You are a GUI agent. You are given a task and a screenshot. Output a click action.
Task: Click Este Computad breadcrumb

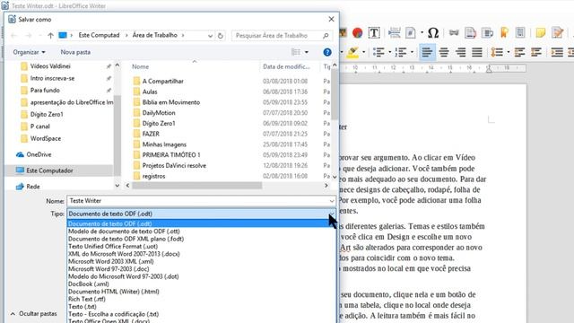(99, 36)
